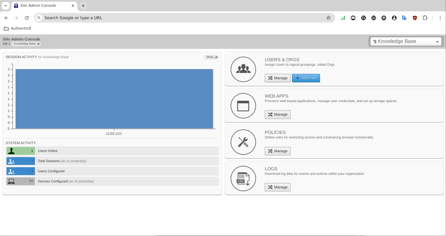446x236 pixels.
Task: Reload the current page
Action: pyautogui.click(x=27, y=18)
